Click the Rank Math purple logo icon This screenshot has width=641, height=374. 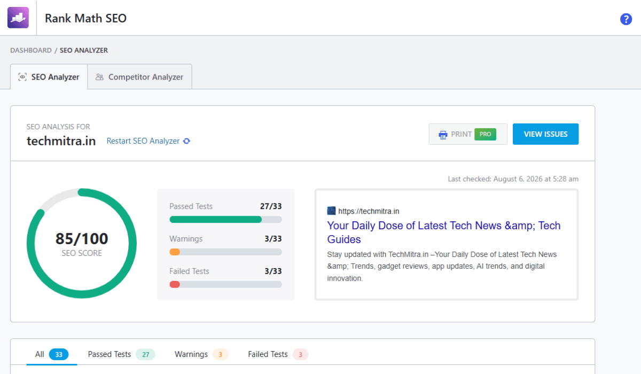point(18,18)
